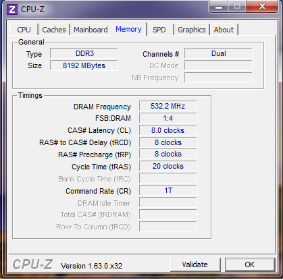Screen dimensions: 283x280
Task: Open the Graphics tab
Action: (x=192, y=30)
